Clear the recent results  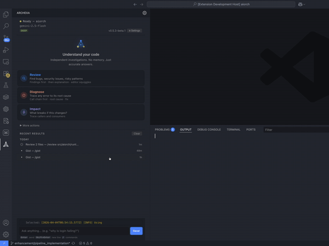pyautogui.click(x=137, y=134)
